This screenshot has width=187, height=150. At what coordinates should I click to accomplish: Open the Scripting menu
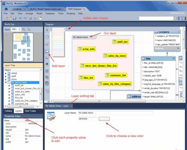[71, 14]
